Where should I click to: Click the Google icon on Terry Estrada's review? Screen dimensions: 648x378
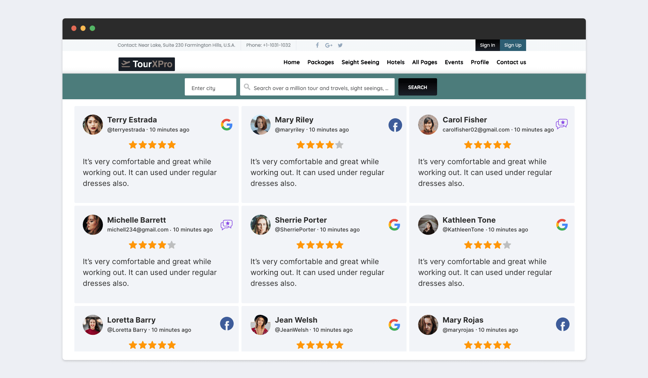pos(227,125)
